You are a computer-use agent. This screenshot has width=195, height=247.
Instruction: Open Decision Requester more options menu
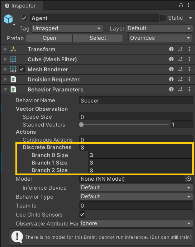[x=189, y=79]
